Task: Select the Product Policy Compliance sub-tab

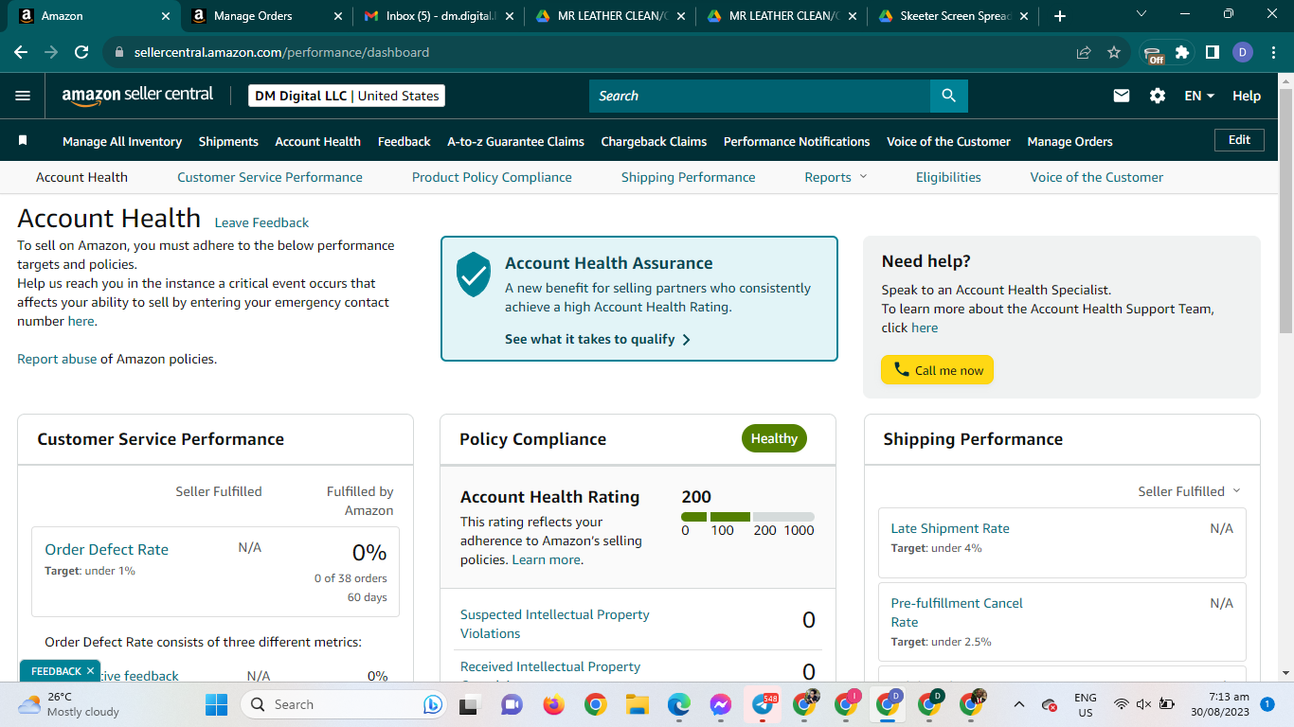Action: (492, 177)
